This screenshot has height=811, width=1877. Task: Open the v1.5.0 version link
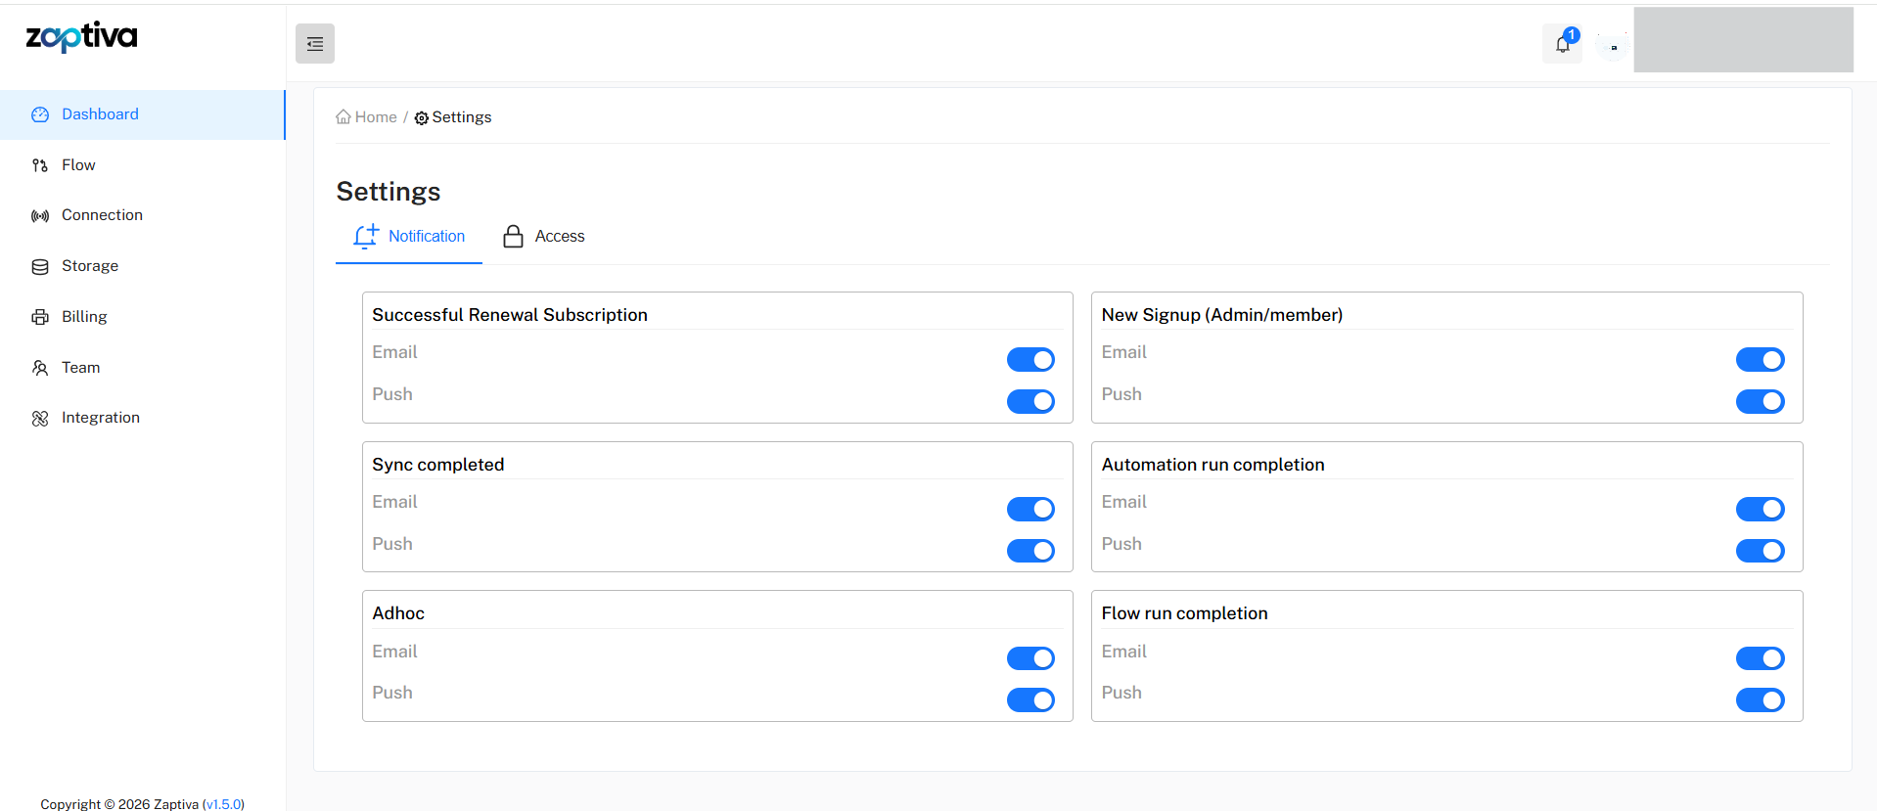pos(223,804)
